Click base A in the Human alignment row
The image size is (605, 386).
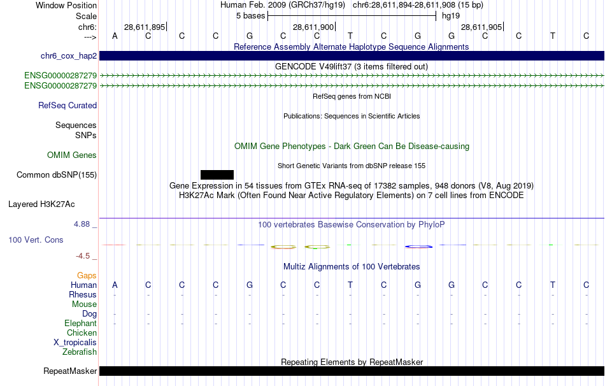pyautogui.click(x=115, y=285)
